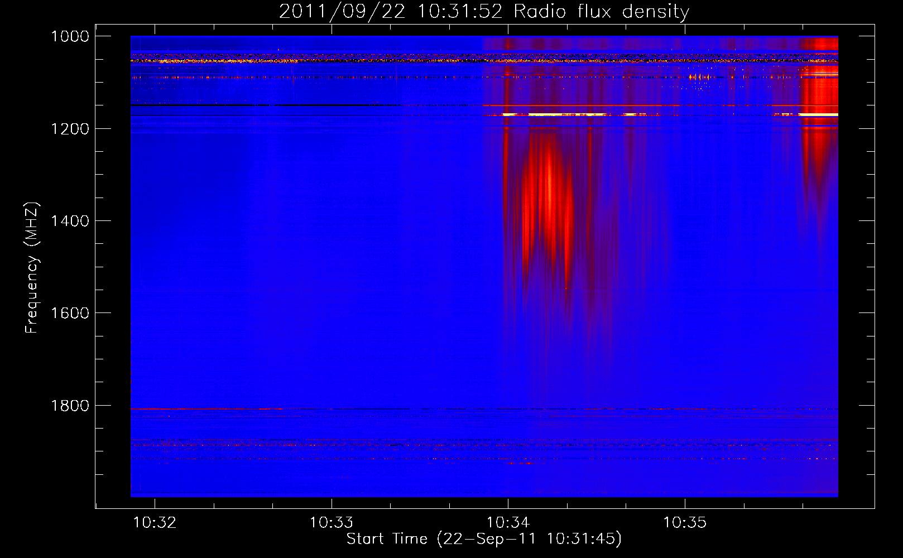Click the 1000 frequency tick label
Image resolution: width=903 pixels, height=558 pixels.
pyautogui.click(x=70, y=36)
